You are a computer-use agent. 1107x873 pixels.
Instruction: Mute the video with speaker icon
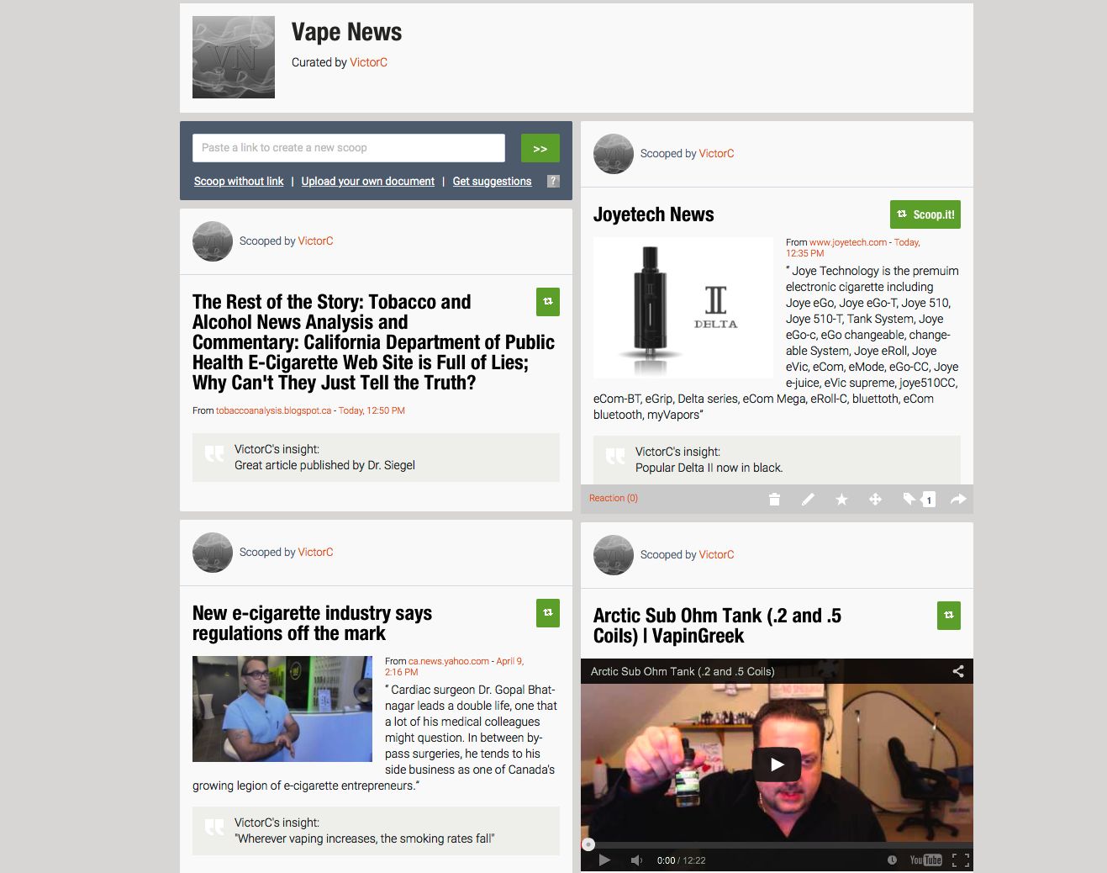(x=636, y=860)
